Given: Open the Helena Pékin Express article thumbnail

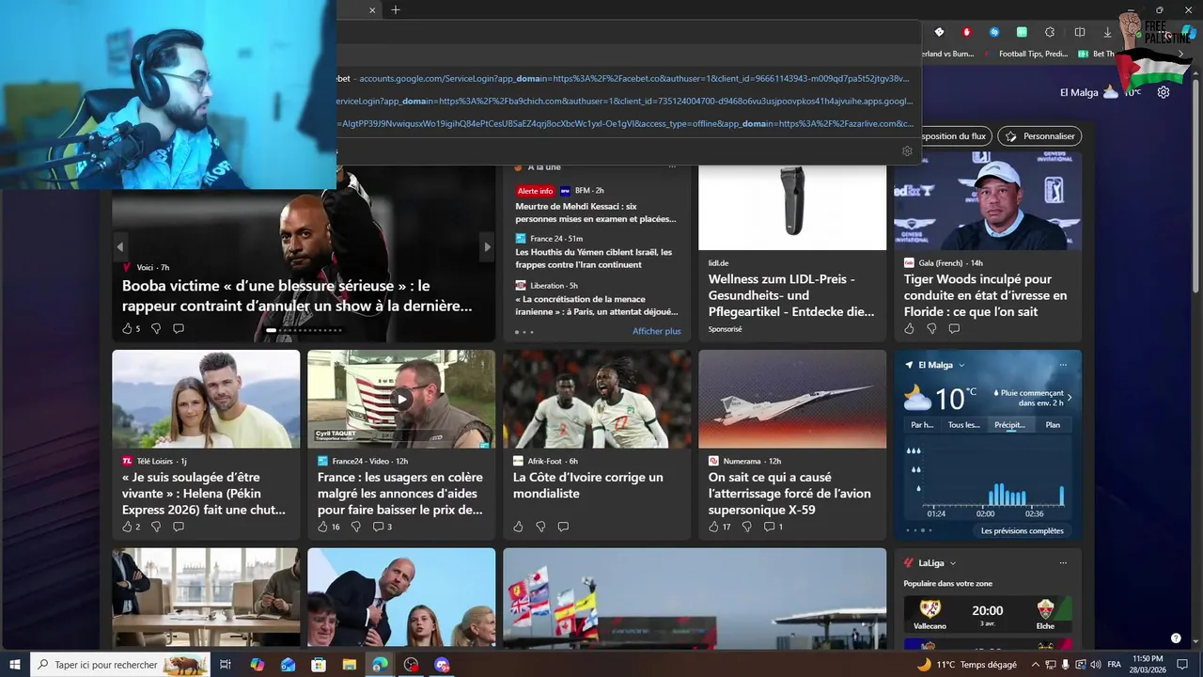Looking at the screenshot, I should click(x=206, y=399).
